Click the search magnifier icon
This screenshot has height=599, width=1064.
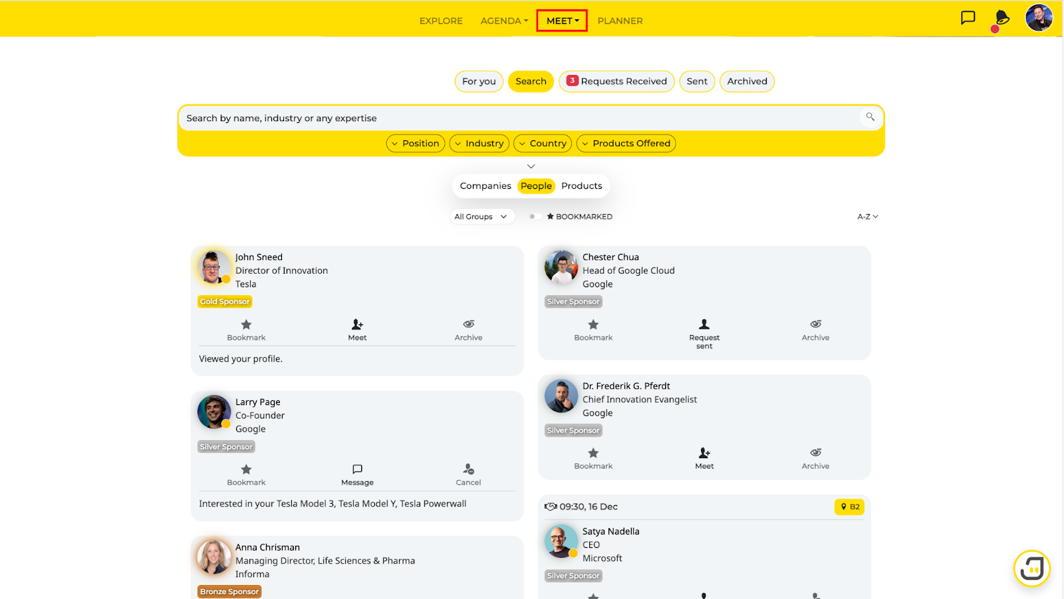coord(870,117)
